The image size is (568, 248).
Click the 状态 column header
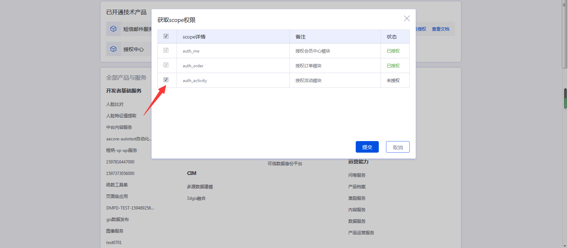[392, 37]
